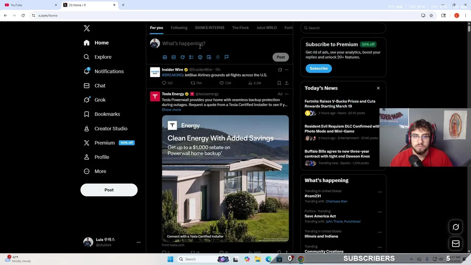Viewport: 471px width, 265px height.
Task: Repost the Insider Wire JetBlue post
Action: [x=192, y=83]
